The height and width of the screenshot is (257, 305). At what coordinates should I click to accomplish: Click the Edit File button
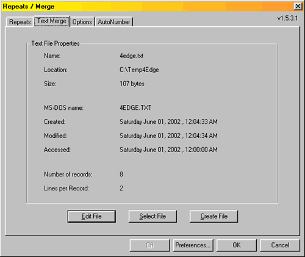pos(91,216)
